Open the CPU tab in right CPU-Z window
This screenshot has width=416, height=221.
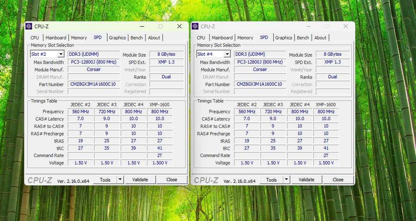tap(201, 38)
